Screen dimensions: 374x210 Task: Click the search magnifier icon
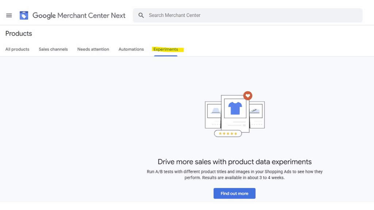pyautogui.click(x=141, y=15)
